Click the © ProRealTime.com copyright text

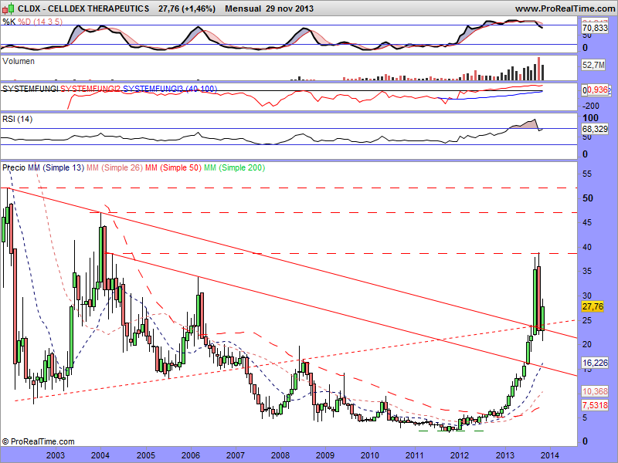click(38, 441)
